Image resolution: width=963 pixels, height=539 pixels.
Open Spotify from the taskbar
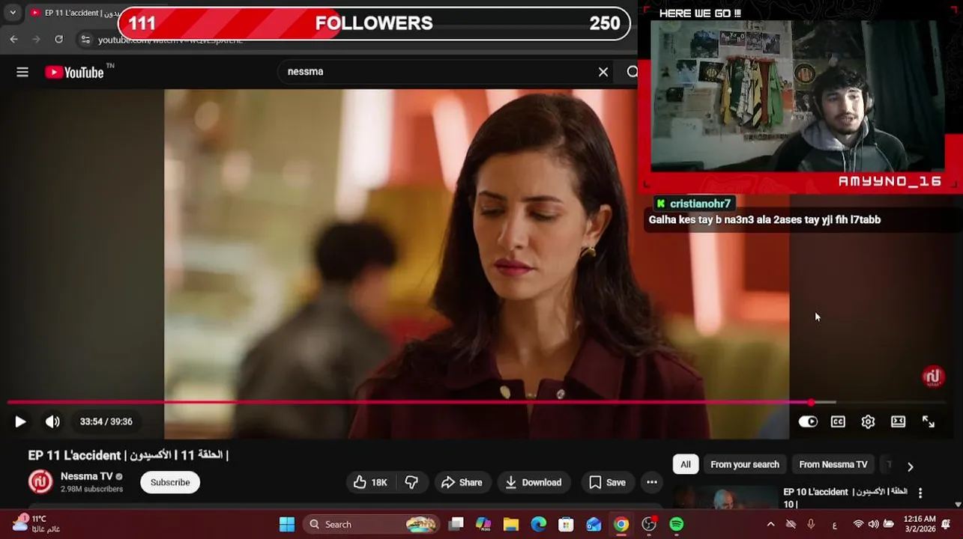pyautogui.click(x=677, y=524)
